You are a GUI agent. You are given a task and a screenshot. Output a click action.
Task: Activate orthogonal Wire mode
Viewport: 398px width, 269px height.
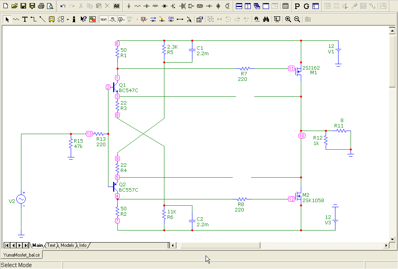coord(33,19)
